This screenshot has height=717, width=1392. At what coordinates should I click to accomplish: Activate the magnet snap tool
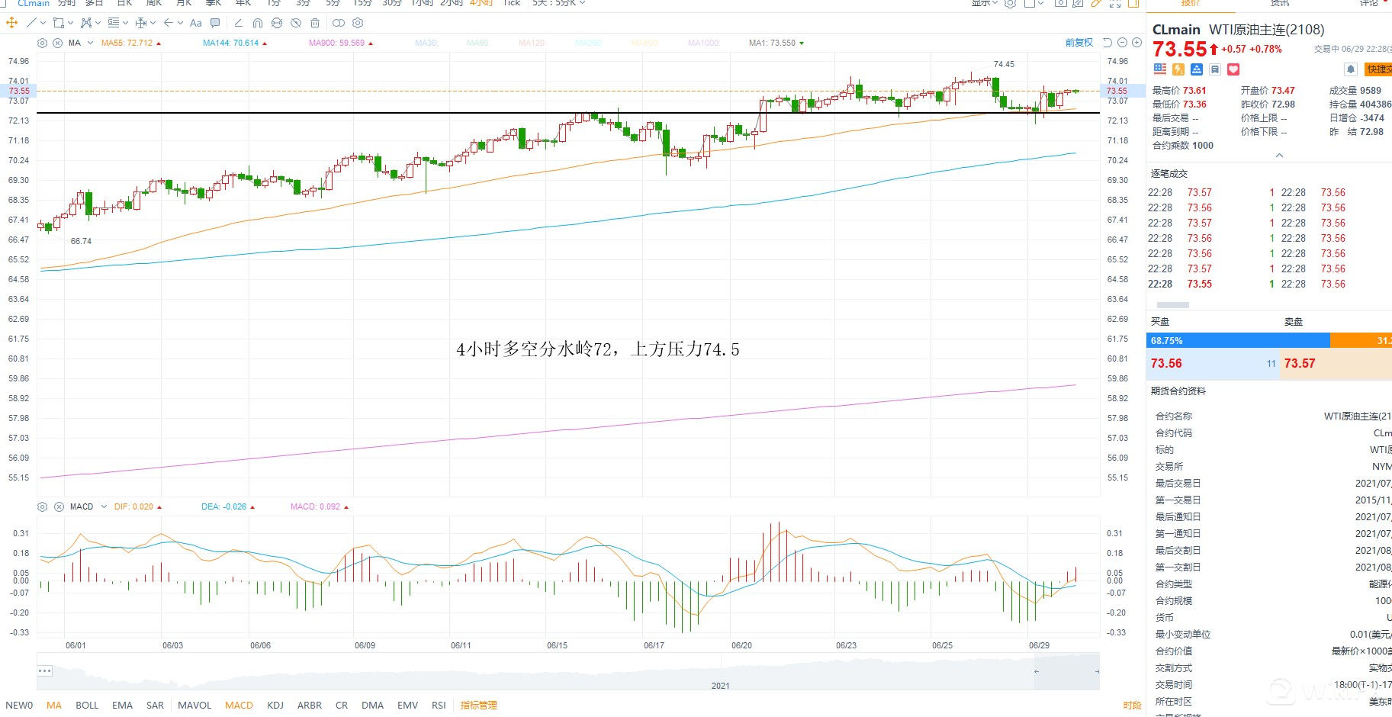coord(258,23)
